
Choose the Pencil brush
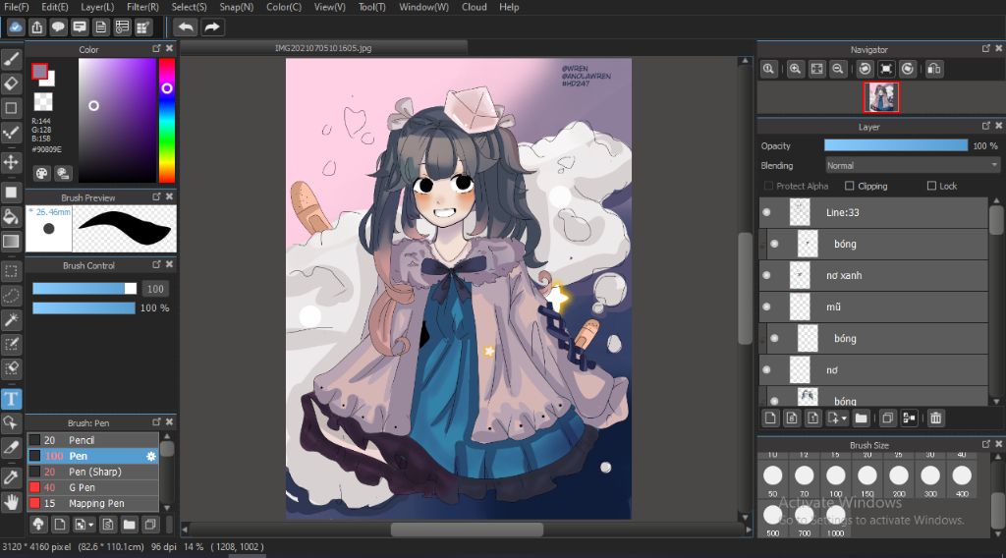click(x=92, y=440)
